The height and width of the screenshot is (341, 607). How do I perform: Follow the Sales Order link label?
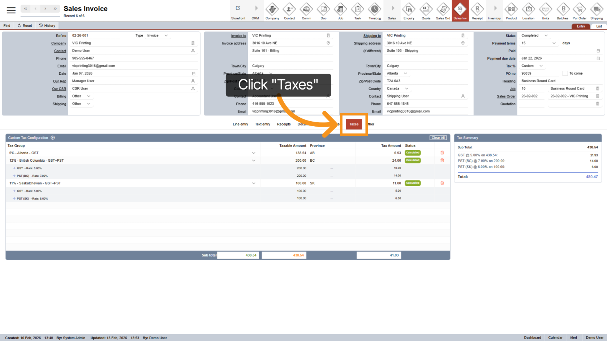tap(506, 96)
